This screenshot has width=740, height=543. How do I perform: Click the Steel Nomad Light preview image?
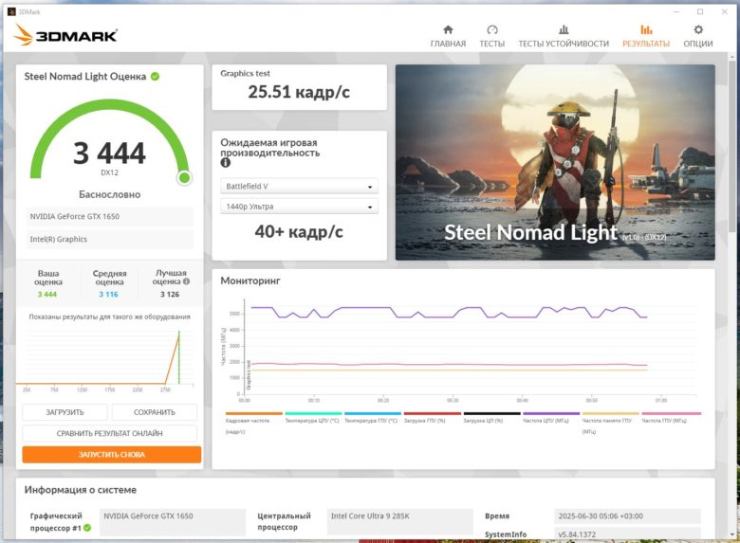555,162
